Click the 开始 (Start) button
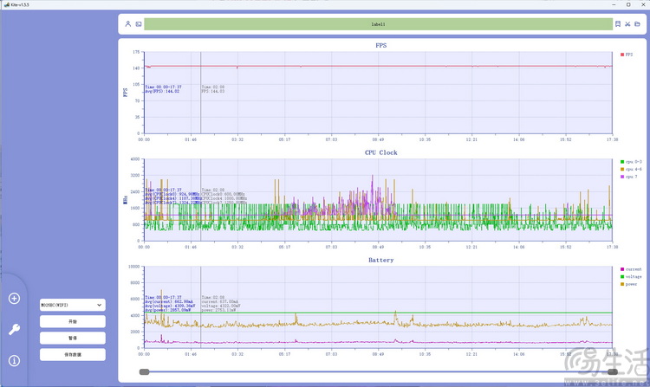The height and width of the screenshot is (387, 650). click(x=73, y=321)
